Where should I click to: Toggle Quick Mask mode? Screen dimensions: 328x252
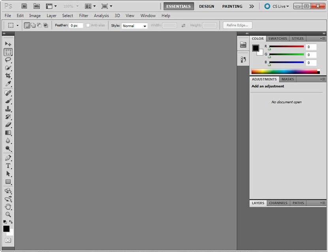[x=8, y=240]
